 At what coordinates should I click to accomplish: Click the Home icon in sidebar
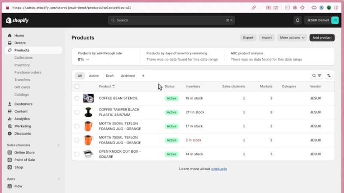click(9, 36)
